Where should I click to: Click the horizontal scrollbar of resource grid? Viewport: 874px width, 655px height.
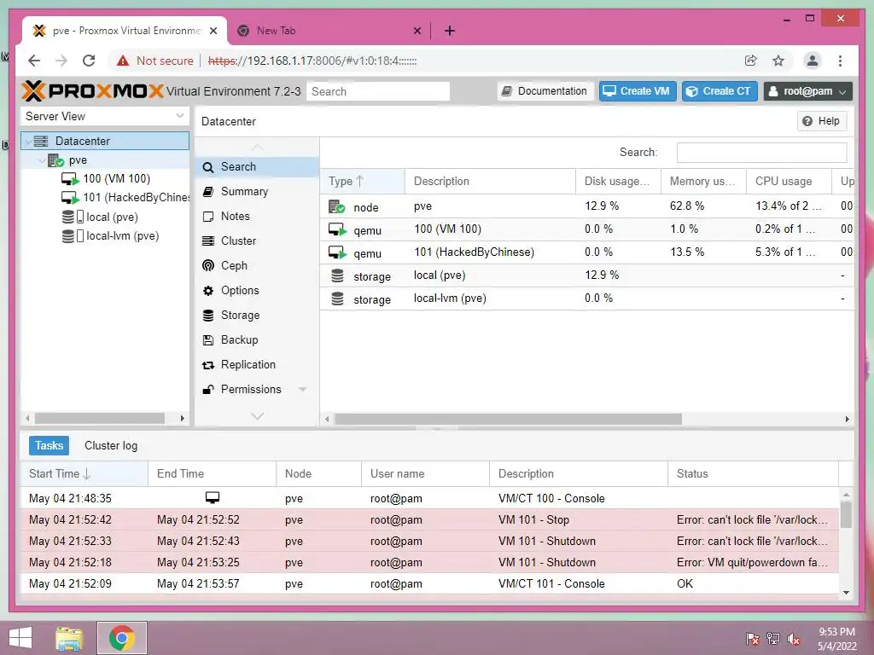(x=507, y=419)
